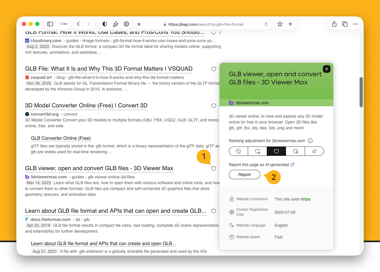Open the GLB Converter Online (Free) link

[x=61, y=138]
